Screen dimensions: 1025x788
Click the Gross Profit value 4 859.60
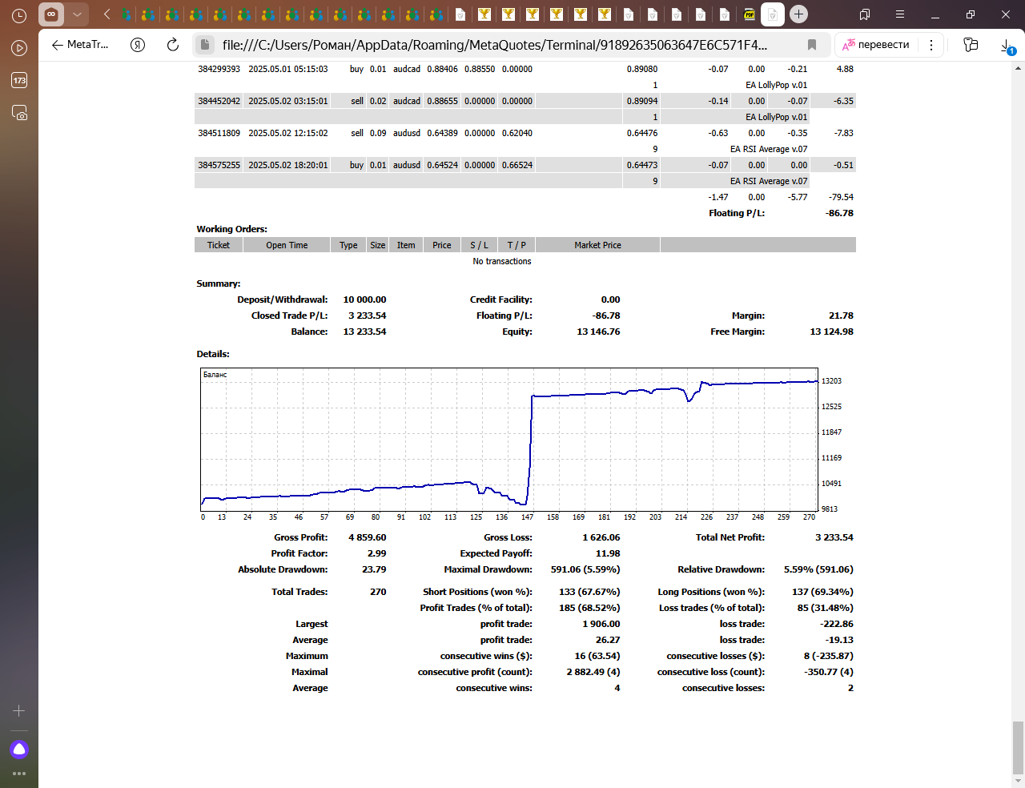(x=368, y=537)
